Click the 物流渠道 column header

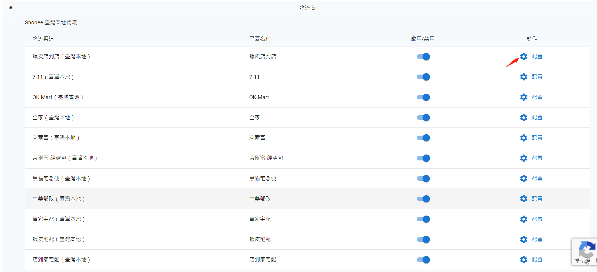(x=43, y=39)
